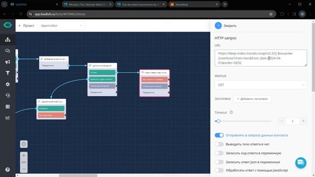Select the highlighted HTTP request node header
This screenshot has width=315, height=177.
155,72
